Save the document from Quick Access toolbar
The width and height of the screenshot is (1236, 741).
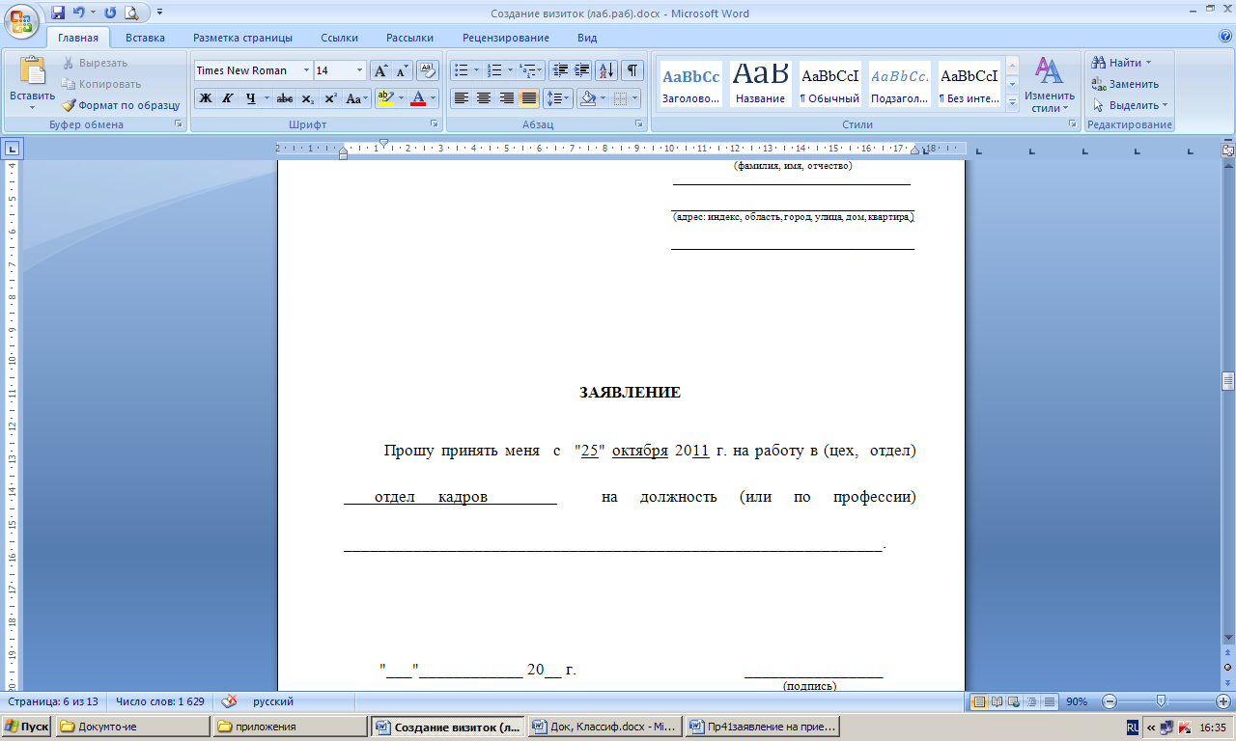(x=58, y=13)
